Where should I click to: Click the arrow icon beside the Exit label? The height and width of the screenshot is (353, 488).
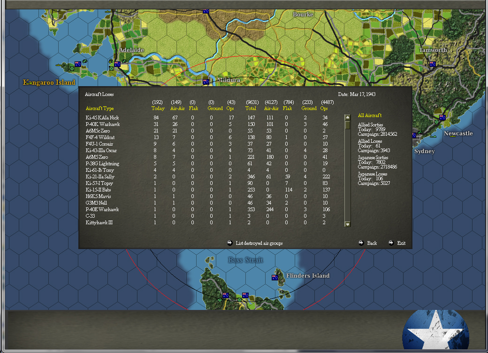pyautogui.click(x=391, y=243)
